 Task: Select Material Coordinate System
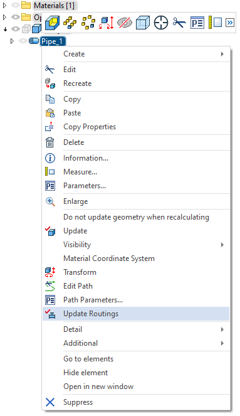click(136, 259)
